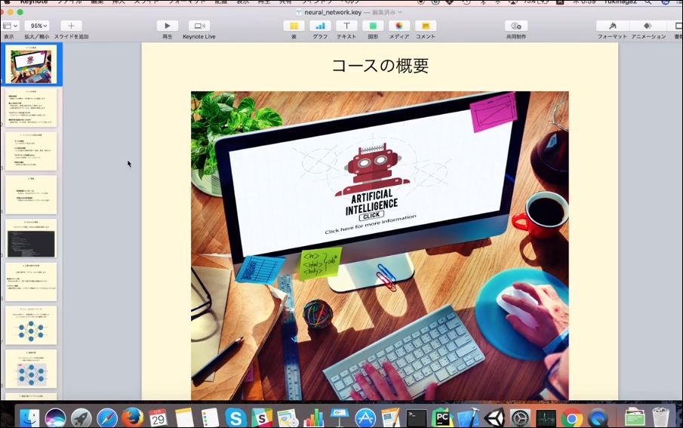This screenshot has width=683, height=428.
Task: Select the third slide thumbnail in navigator
Action: tap(31, 151)
